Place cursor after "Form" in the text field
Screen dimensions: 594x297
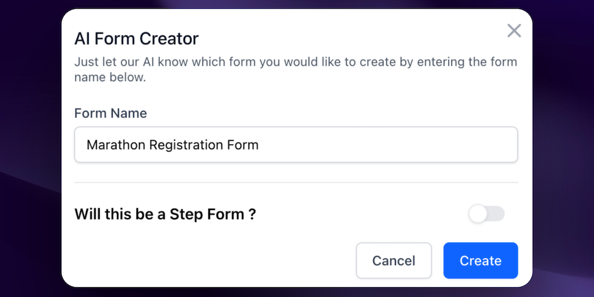click(x=259, y=144)
